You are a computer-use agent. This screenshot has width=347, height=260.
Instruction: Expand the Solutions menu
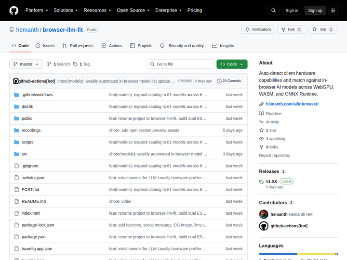coord(66,11)
